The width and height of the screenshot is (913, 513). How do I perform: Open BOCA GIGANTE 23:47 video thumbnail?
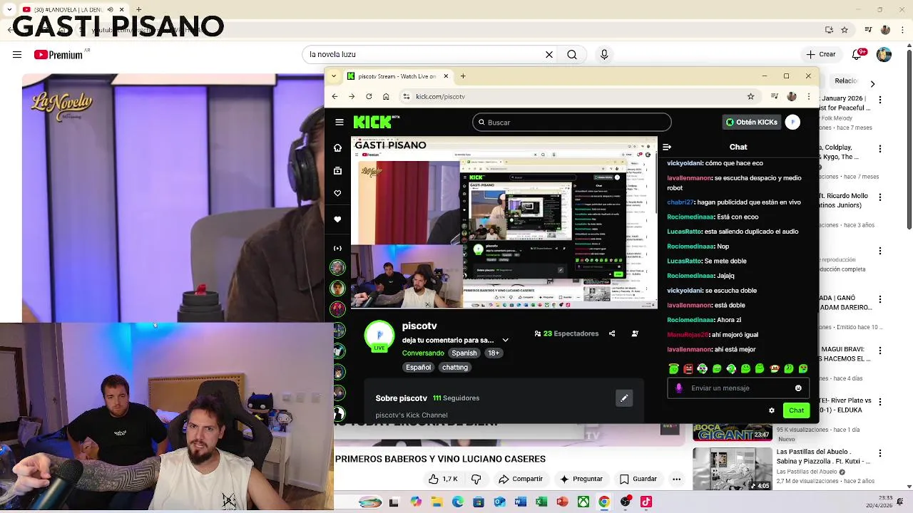click(x=733, y=432)
